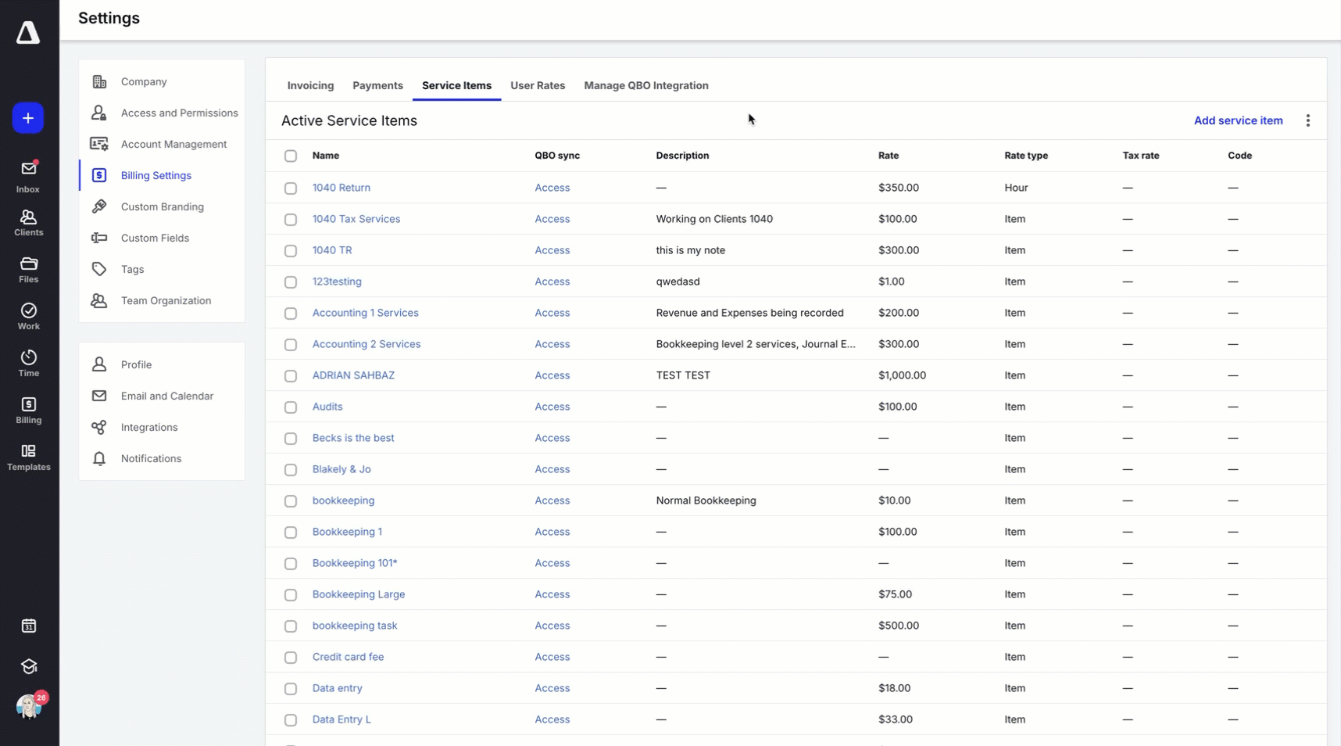The width and height of the screenshot is (1341, 746).
Task: Go to Clients in the left sidebar
Action: [x=28, y=223]
